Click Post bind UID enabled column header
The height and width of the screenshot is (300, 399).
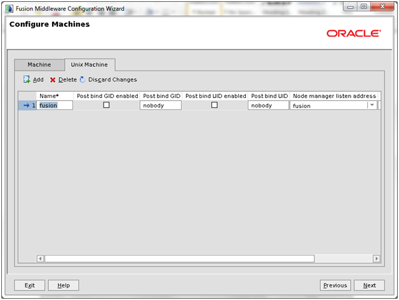pyautogui.click(x=215, y=96)
